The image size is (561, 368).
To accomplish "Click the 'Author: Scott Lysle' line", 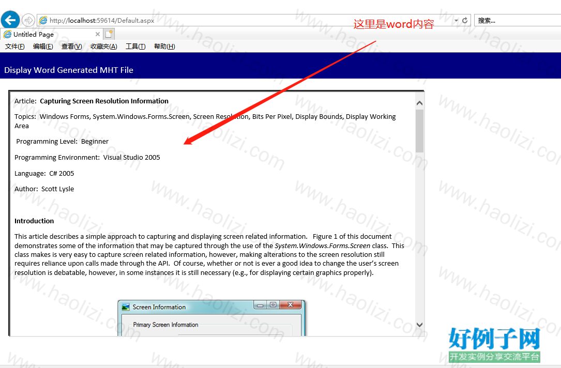I will [x=44, y=189].
